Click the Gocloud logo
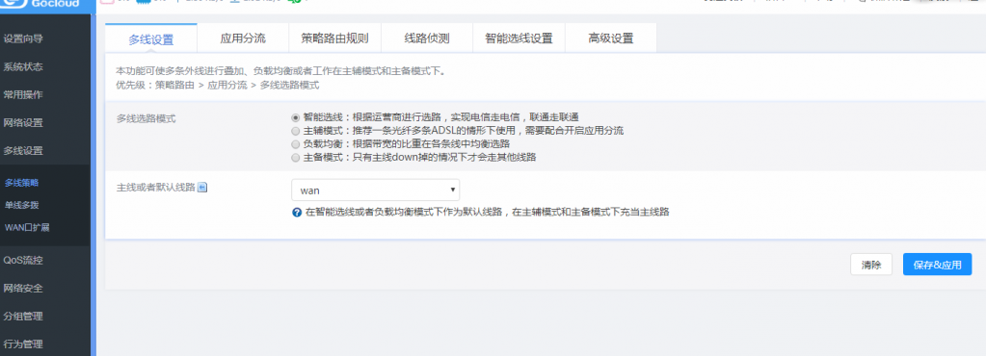 [44, 5]
